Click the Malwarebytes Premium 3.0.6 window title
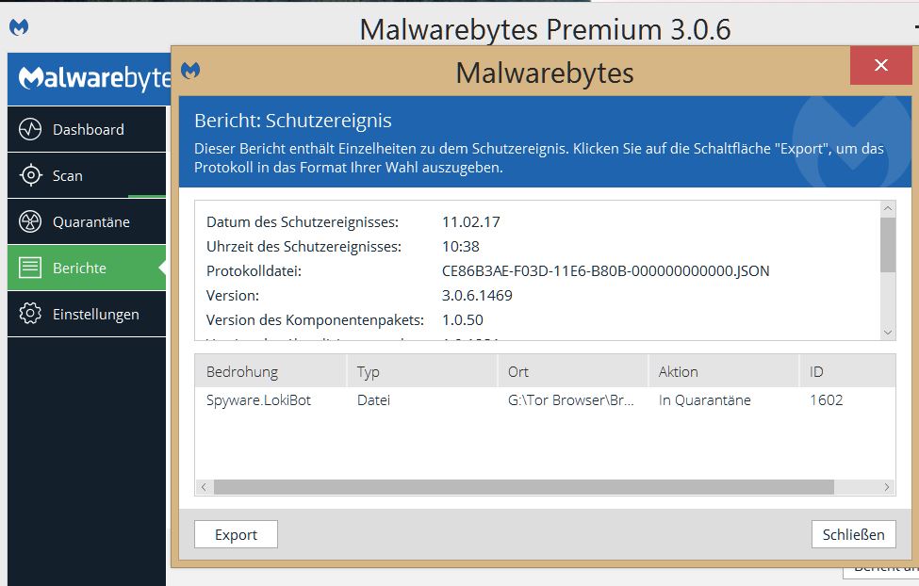The width and height of the screenshot is (919, 586). [x=545, y=29]
